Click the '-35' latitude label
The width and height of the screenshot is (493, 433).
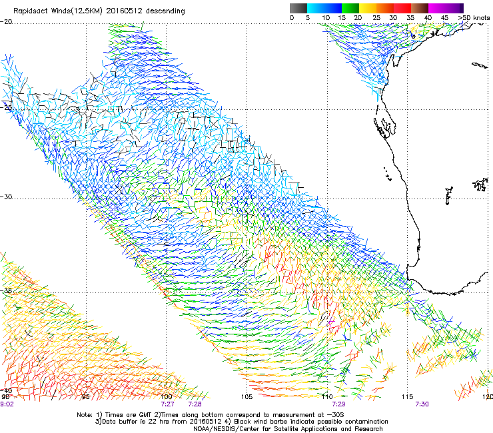coord(6,290)
